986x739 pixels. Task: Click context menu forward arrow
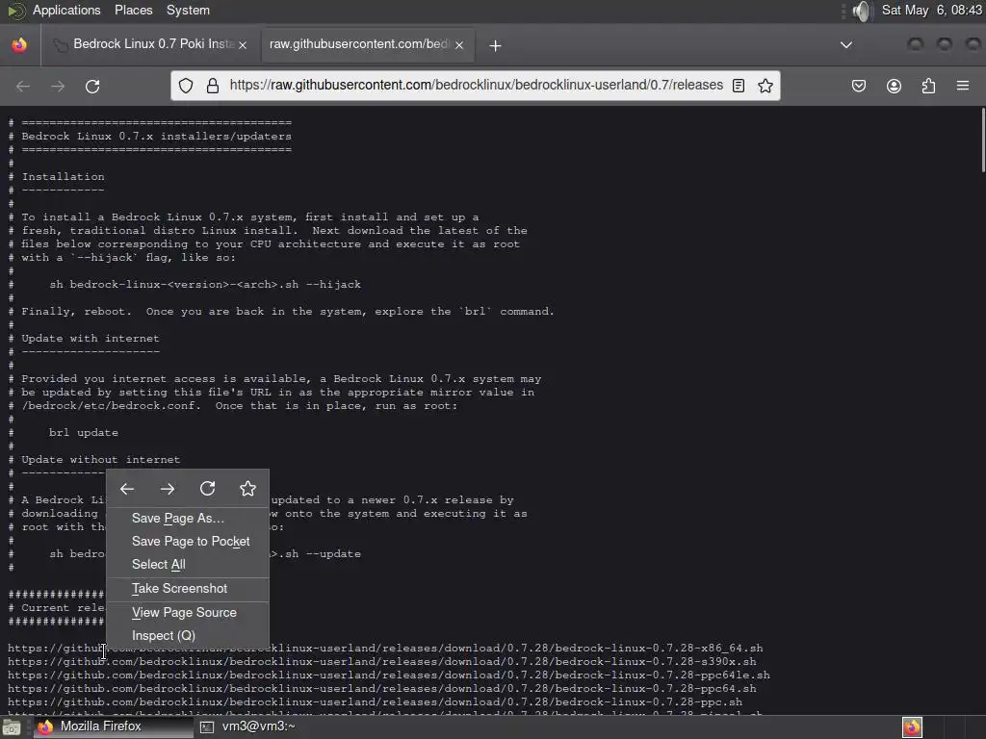point(168,489)
